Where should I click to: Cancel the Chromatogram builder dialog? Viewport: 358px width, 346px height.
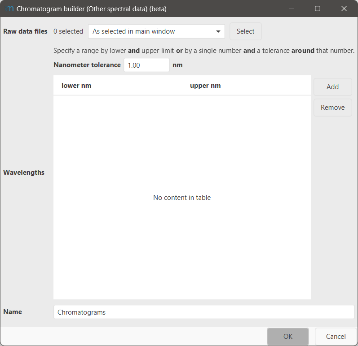(336, 337)
